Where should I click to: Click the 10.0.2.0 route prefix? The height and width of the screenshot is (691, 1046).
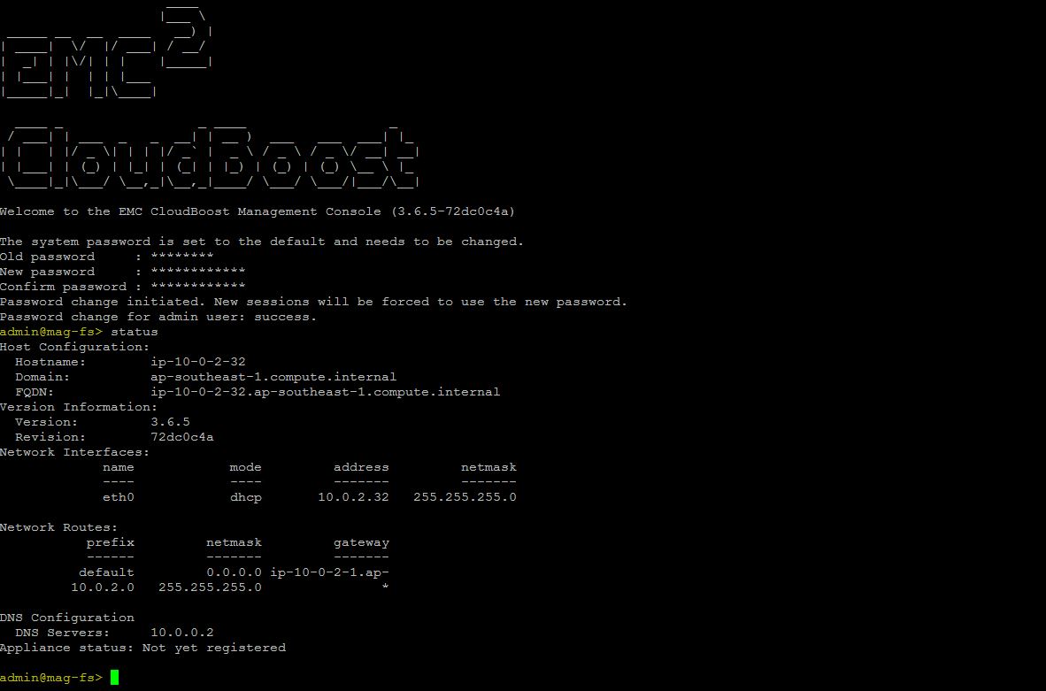(102, 587)
